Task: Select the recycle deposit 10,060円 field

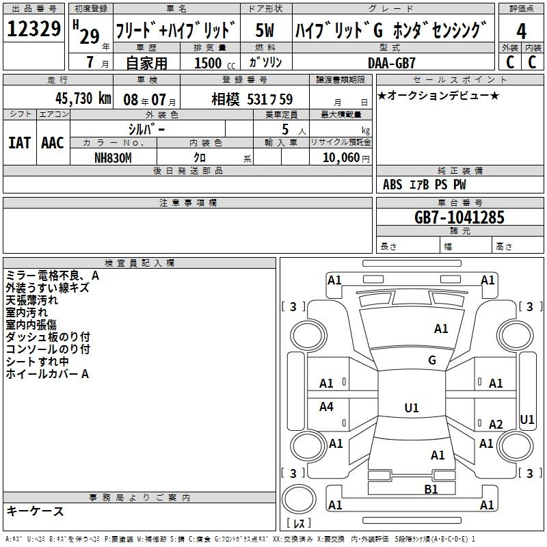Action: (x=340, y=157)
